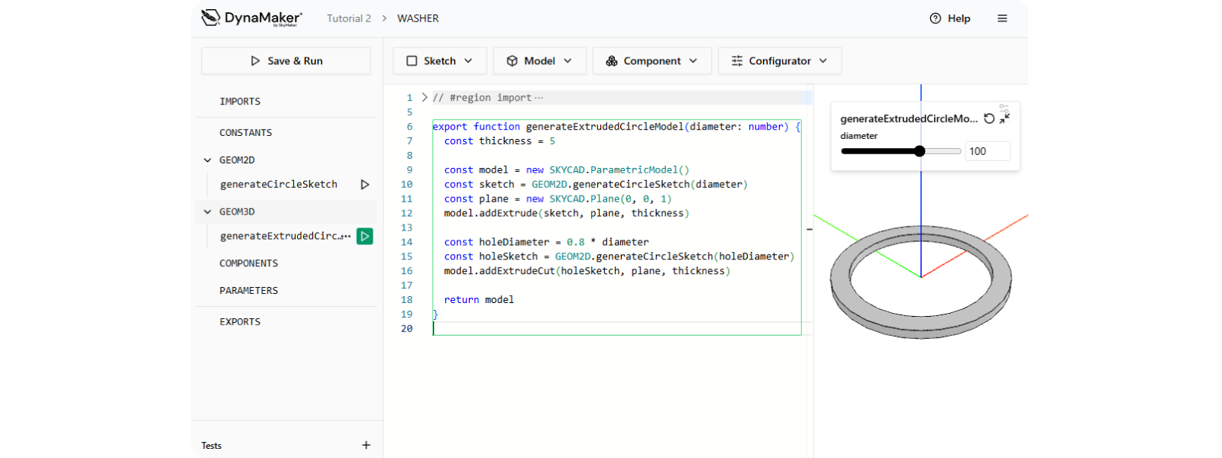1222x458 pixels.
Task: Click the Save & Run button
Action: point(286,61)
